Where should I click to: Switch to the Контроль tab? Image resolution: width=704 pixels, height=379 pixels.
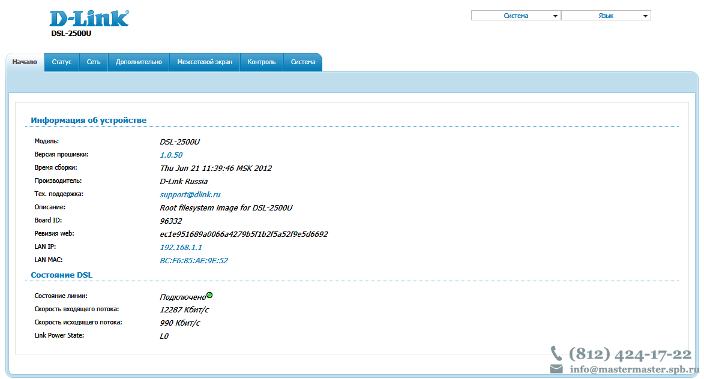[262, 62]
